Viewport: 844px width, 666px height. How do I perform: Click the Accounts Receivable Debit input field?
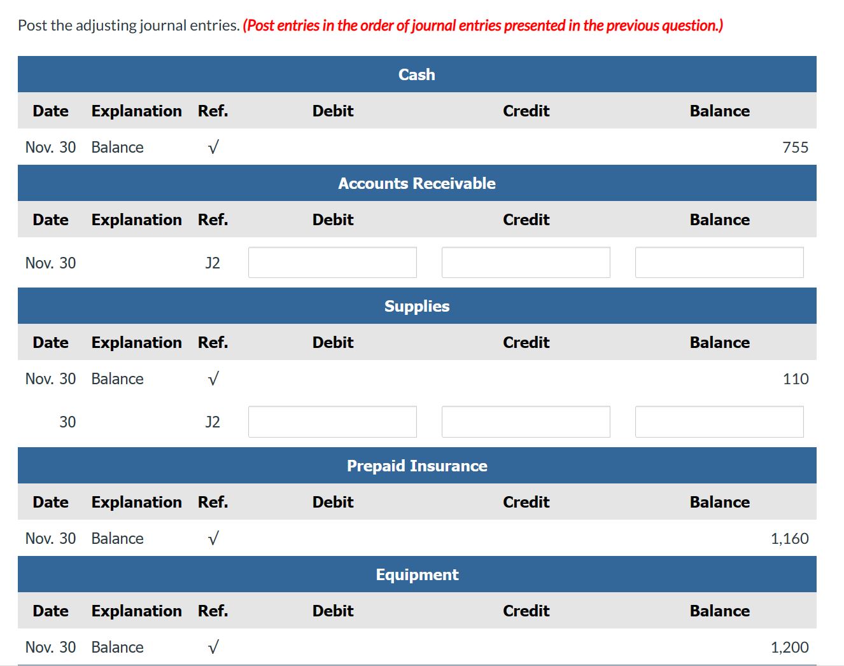(x=332, y=263)
